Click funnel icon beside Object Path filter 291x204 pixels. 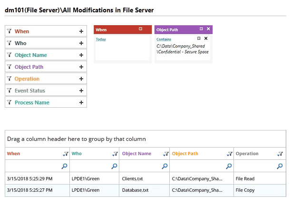(9, 66)
